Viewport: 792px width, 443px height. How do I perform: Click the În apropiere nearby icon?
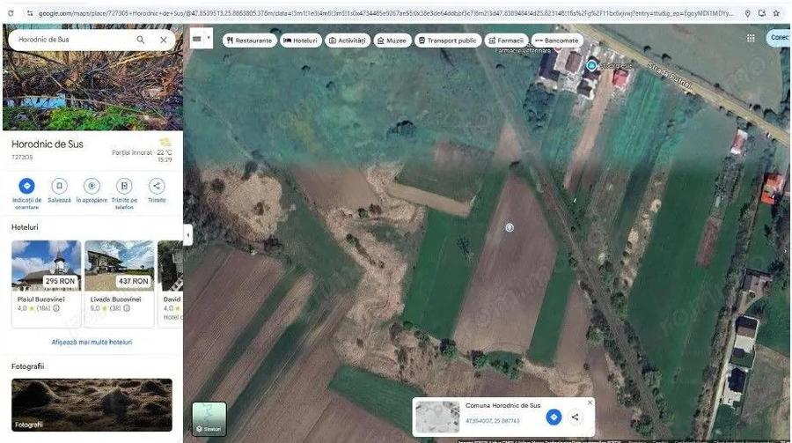[x=92, y=186]
